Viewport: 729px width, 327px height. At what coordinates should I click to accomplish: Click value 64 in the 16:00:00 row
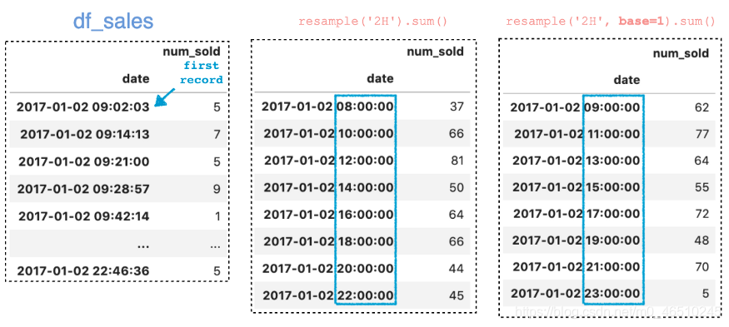click(457, 215)
